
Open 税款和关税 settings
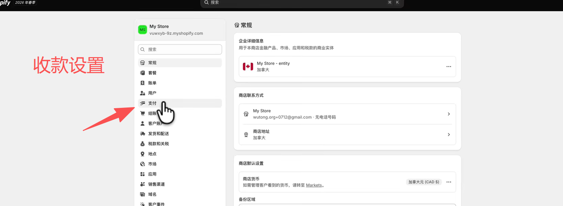pyautogui.click(x=180, y=144)
